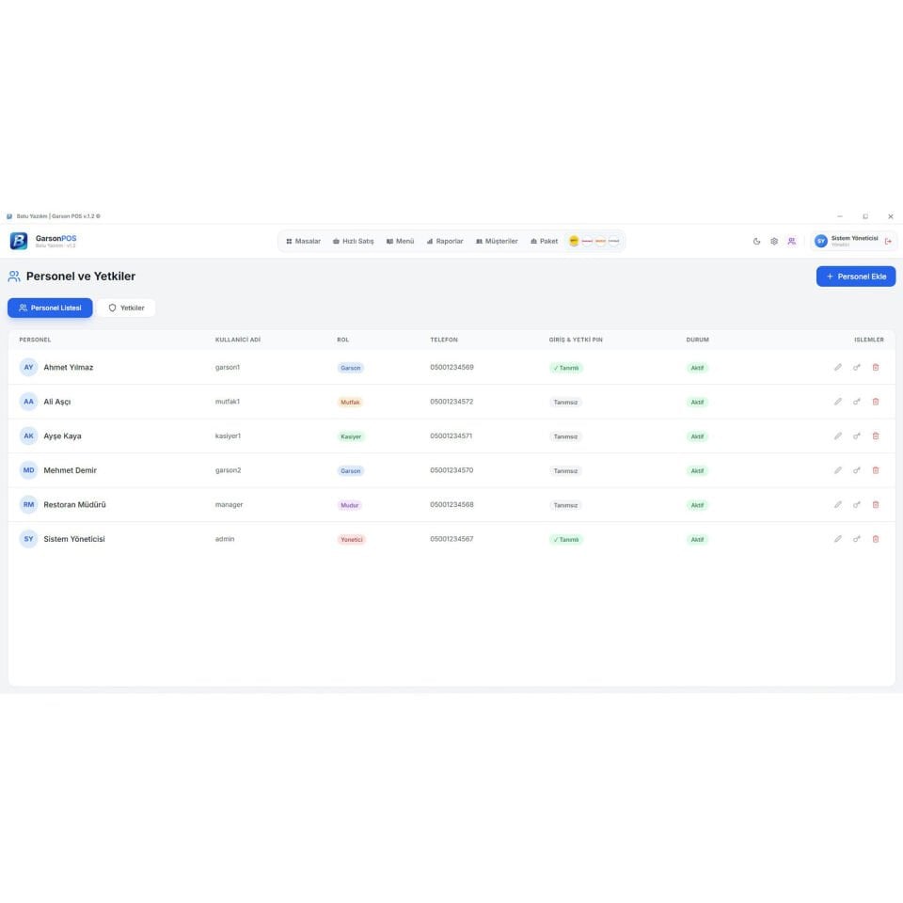Go to Hızlı Satış

353,242
